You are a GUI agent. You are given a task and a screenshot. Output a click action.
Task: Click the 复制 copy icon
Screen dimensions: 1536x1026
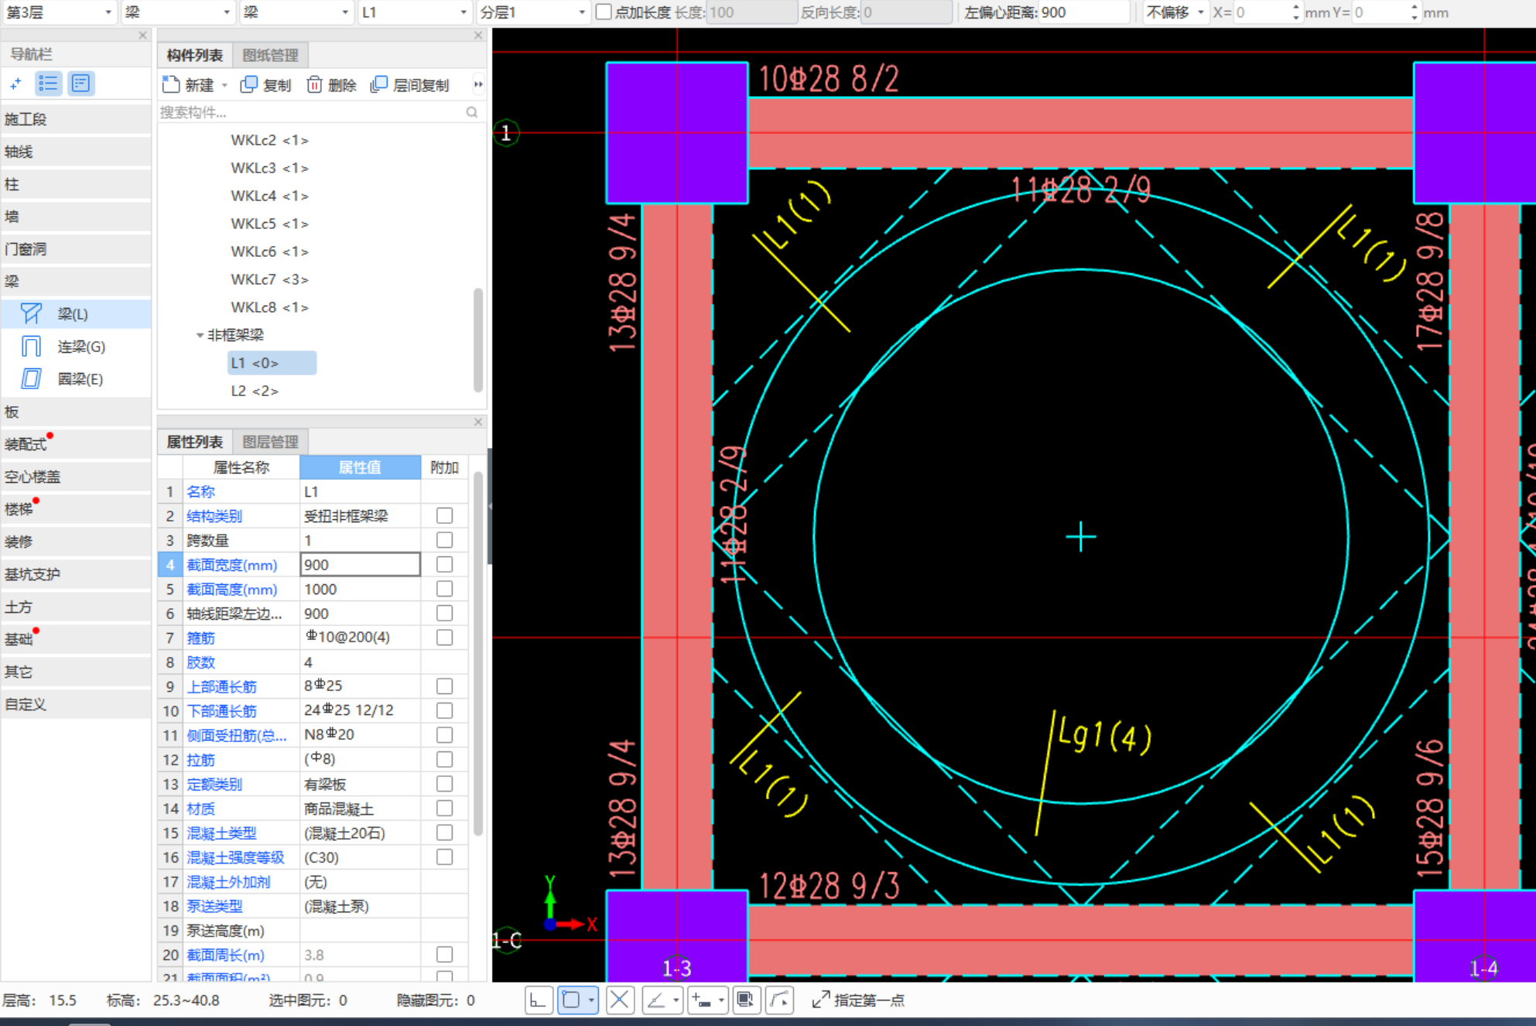pyautogui.click(x=248, y=84)
